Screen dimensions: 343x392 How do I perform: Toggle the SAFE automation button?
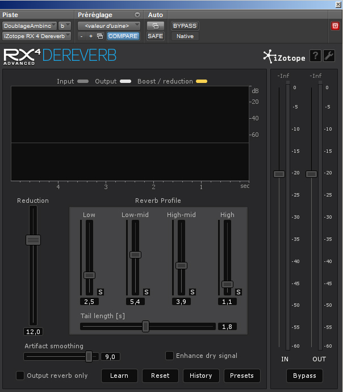point(156,36)
